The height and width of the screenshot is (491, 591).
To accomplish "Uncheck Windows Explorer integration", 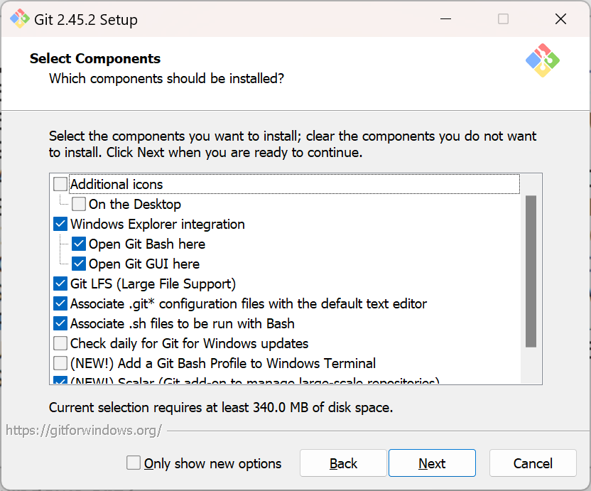I will click(x=61, y=225).
